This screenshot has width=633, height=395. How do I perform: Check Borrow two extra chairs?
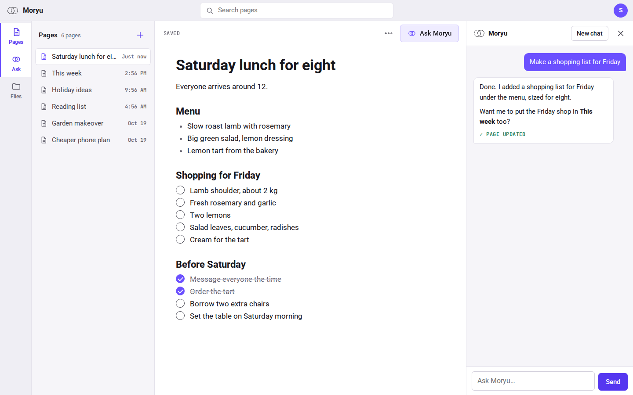[180, 303]
